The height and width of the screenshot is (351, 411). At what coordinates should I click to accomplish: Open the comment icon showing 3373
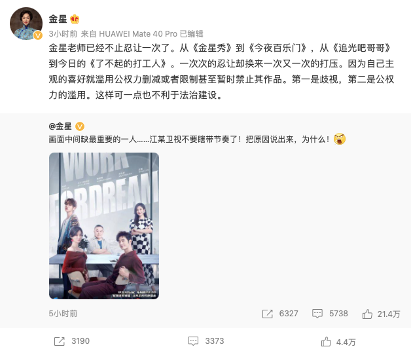click(193, 341)
